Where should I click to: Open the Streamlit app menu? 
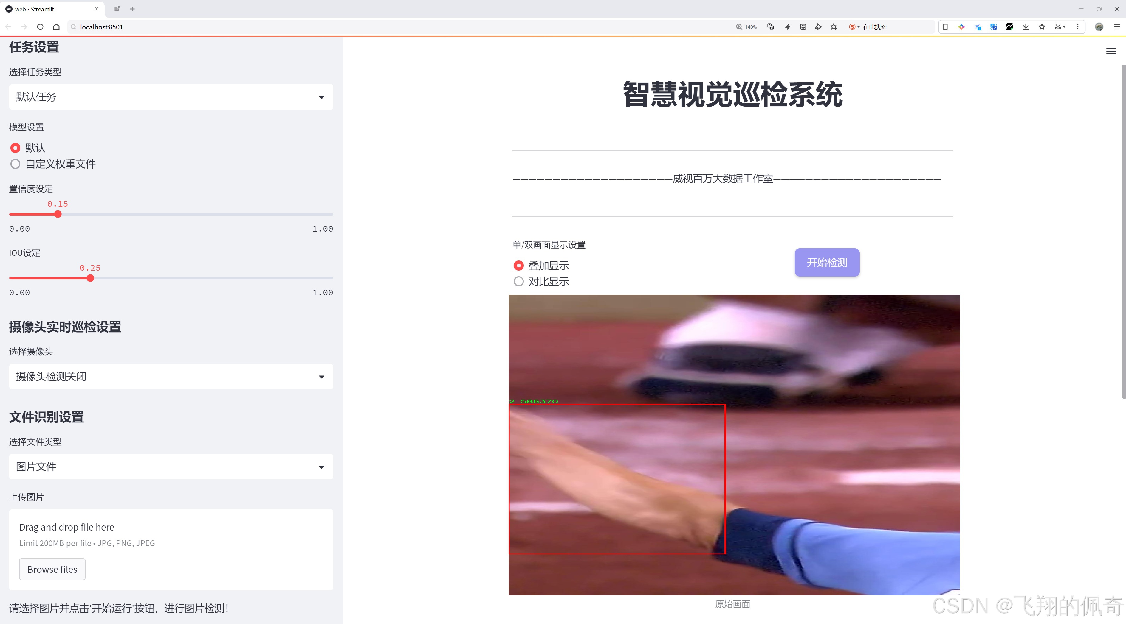[1111, 51]
